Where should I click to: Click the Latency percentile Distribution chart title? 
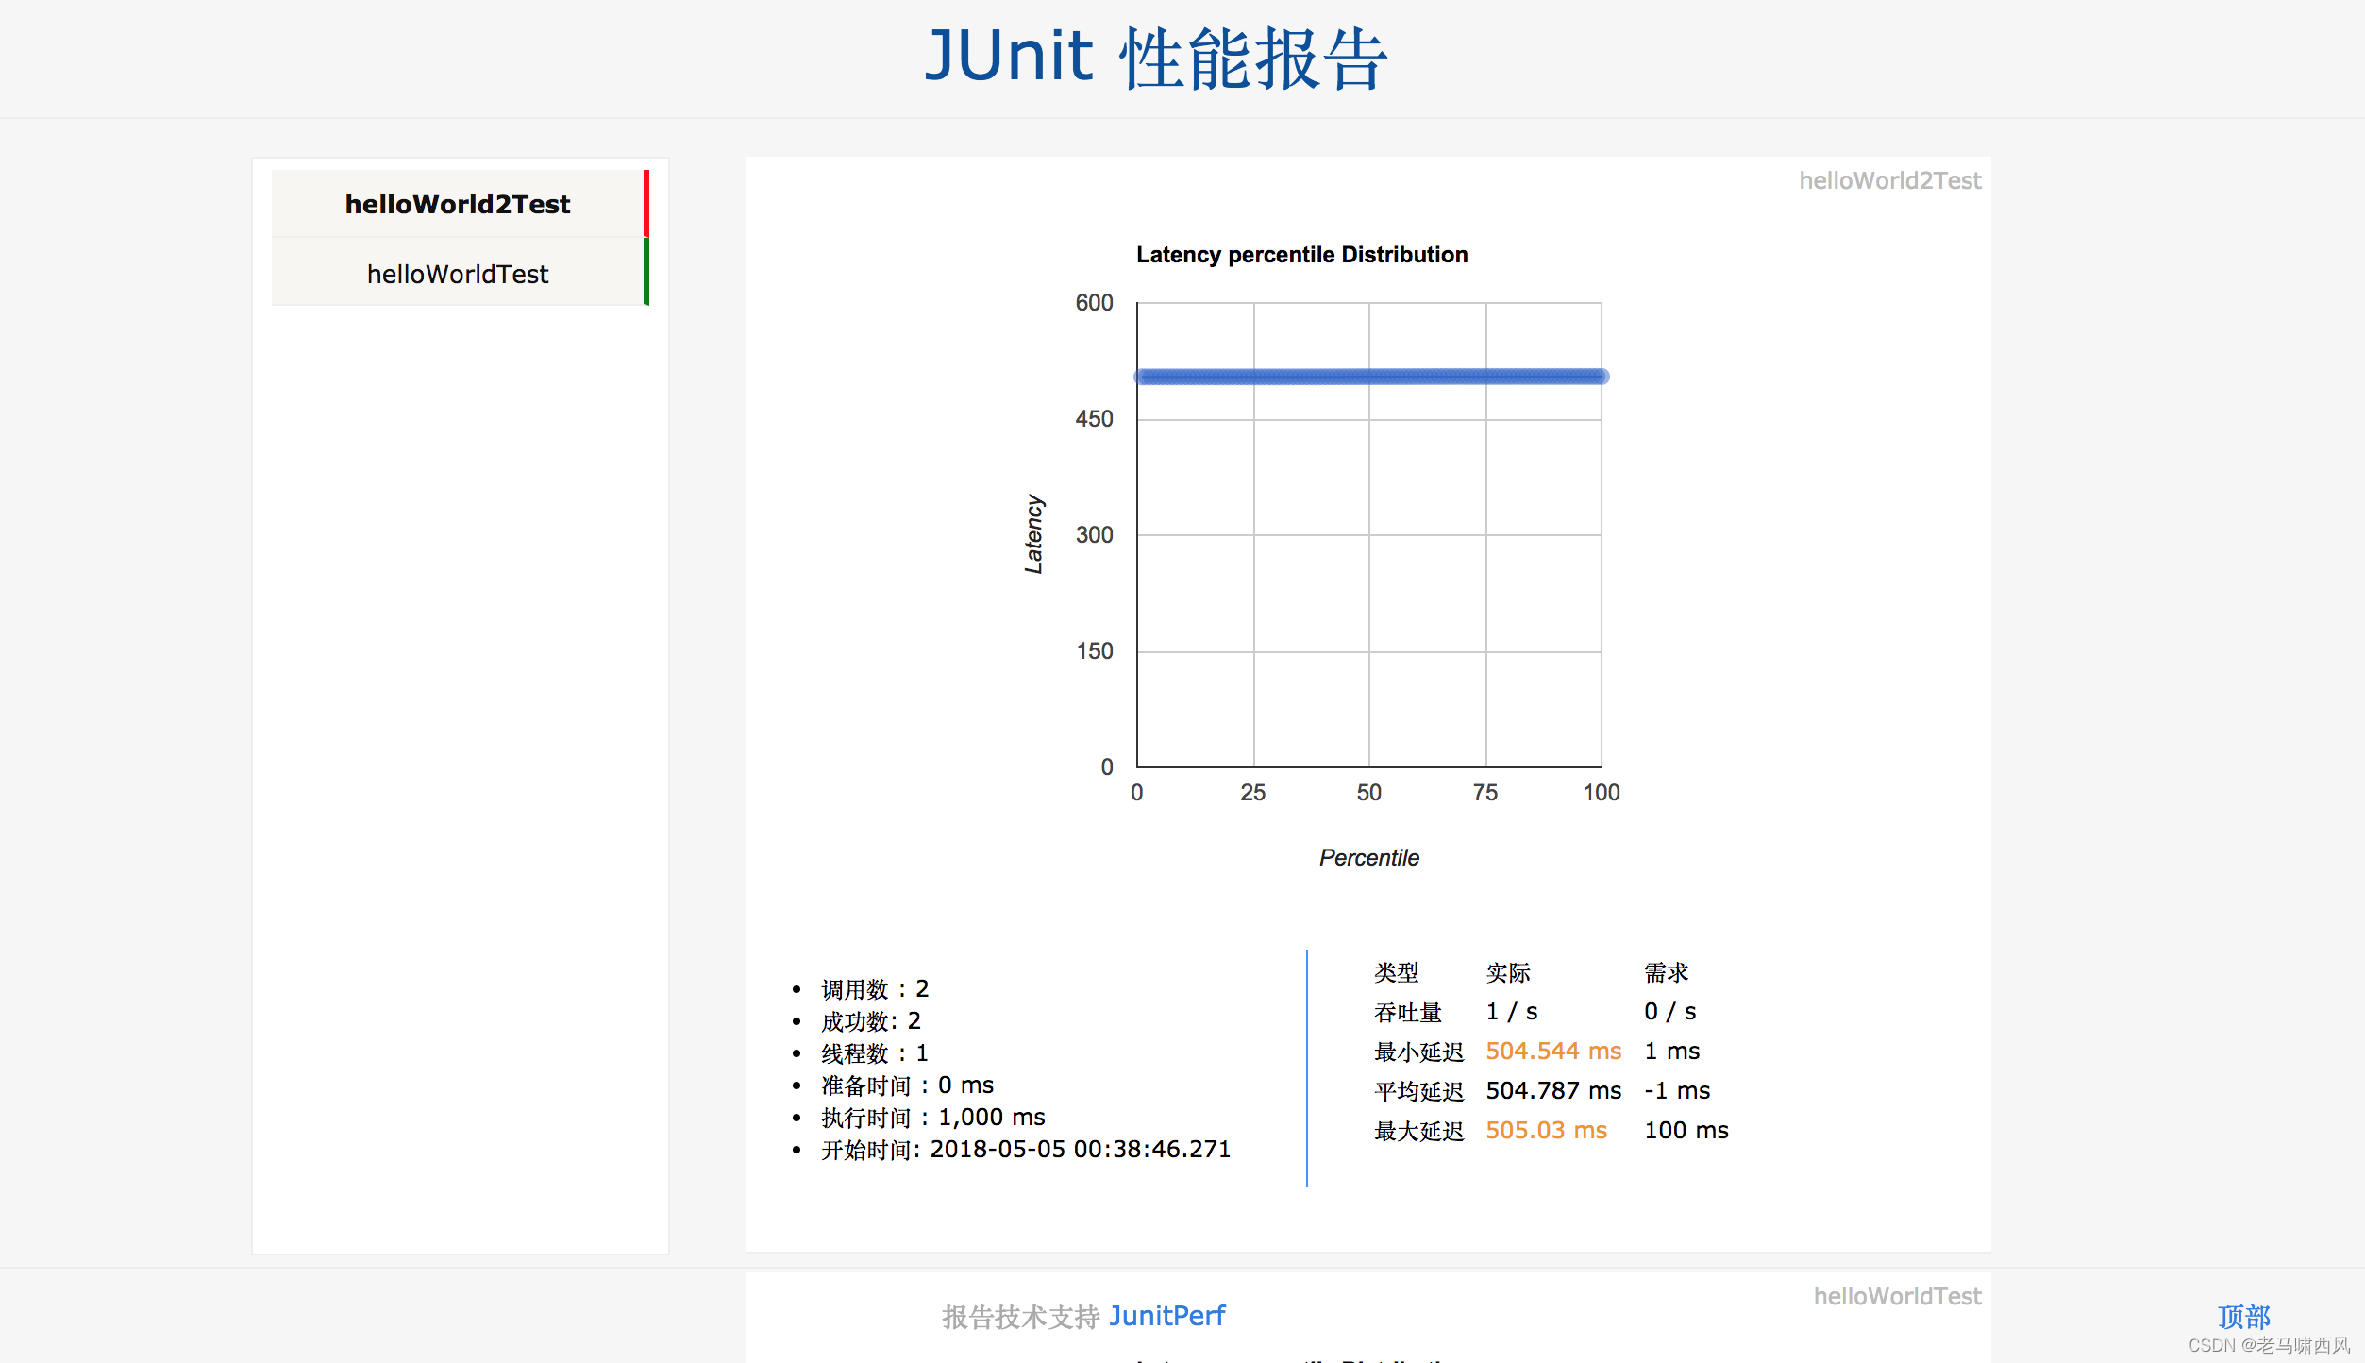[x=1302, y=254]
